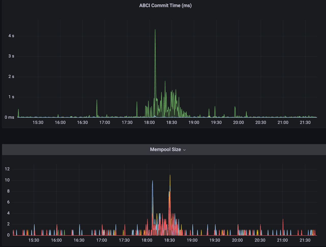Click the red mempool spike near 21:00

[283, 220]
